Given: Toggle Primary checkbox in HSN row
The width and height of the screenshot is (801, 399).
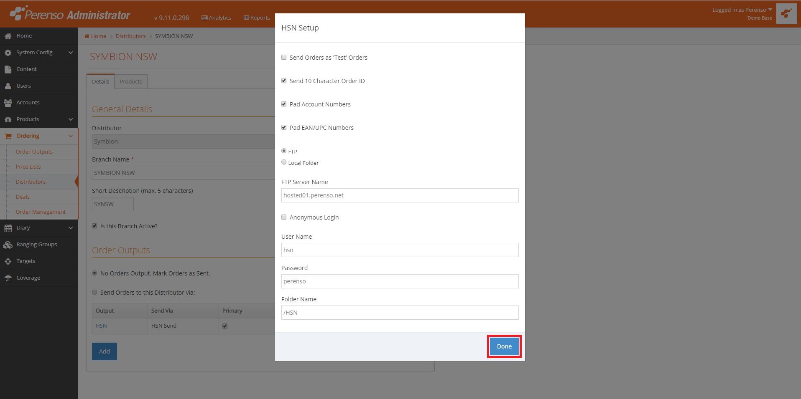Looking at the screenshot, I should click(x=225, y=326).
